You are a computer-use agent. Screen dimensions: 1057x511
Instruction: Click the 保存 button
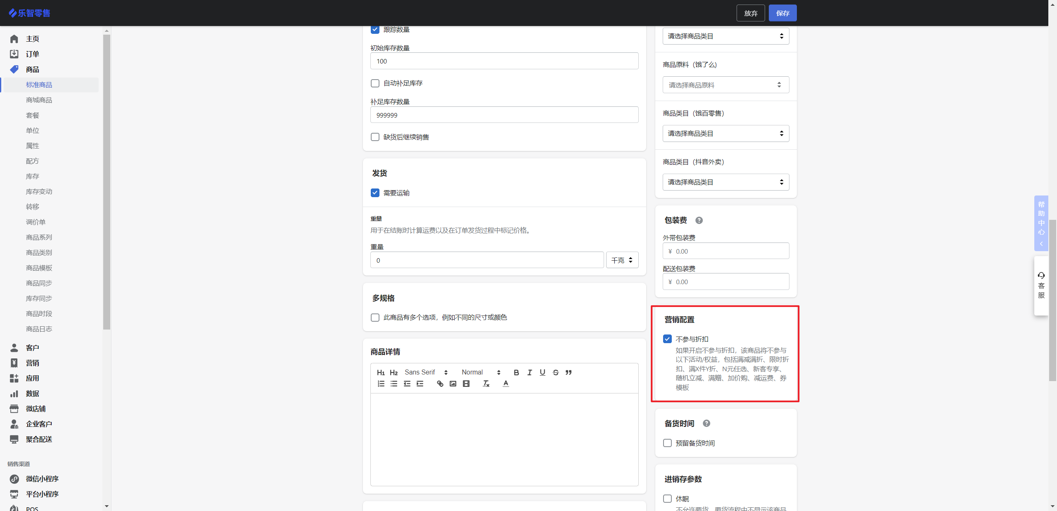[x=782, y=13]
